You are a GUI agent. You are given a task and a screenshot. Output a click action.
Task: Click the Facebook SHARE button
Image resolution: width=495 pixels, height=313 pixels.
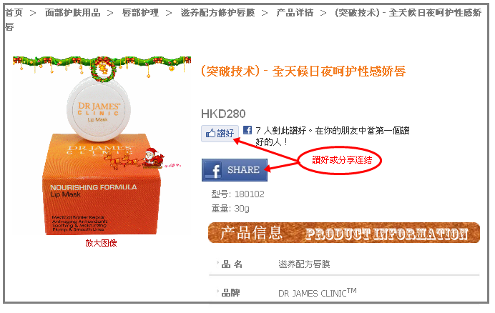(235, 170)
